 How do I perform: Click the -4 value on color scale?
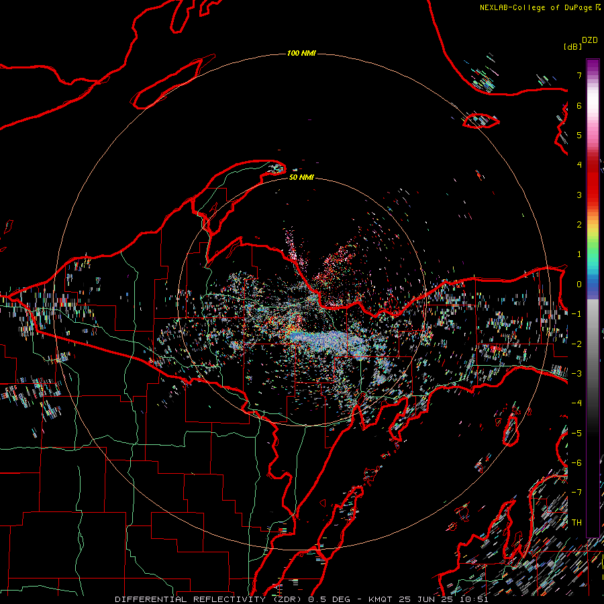tap(576, 403)
